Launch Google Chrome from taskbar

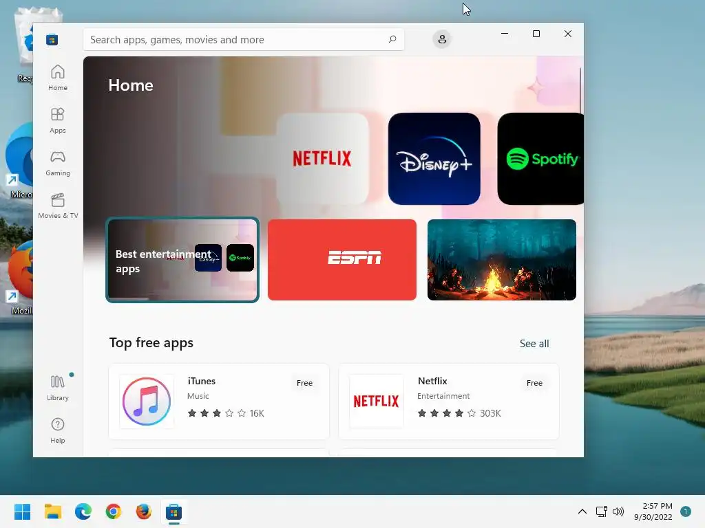114,511
